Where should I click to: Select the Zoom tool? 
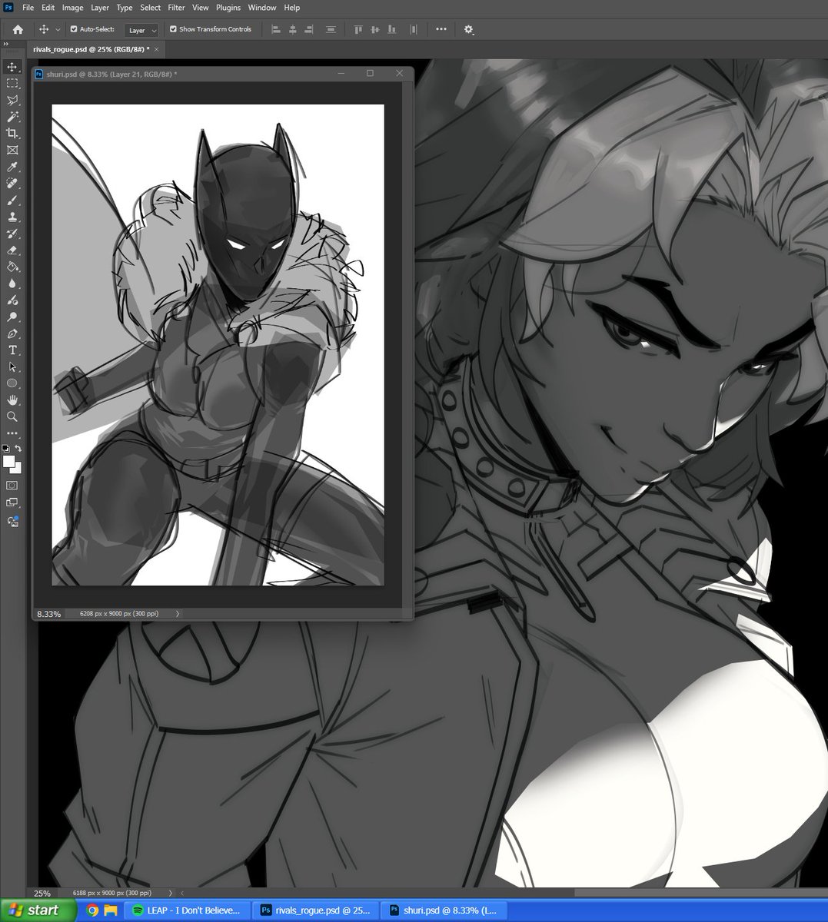pyautogui.click(x=12, y=416)
